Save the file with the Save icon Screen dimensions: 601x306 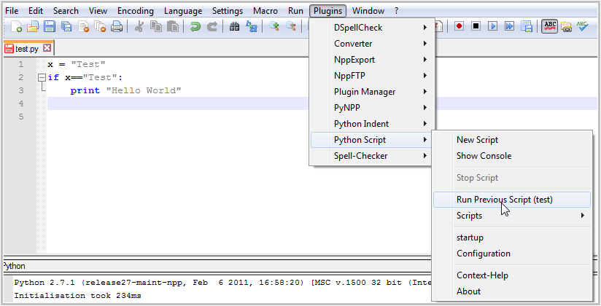pyautogui.click(x=50, y=26)
